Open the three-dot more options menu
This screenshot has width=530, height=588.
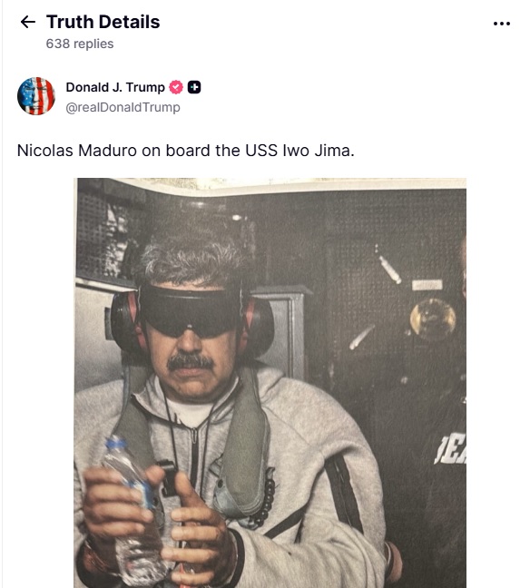(x=502, y=24)
